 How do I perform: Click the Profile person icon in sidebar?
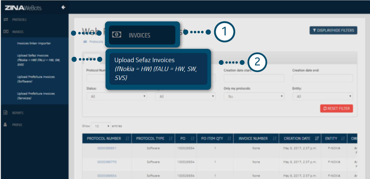coord(5,125)
